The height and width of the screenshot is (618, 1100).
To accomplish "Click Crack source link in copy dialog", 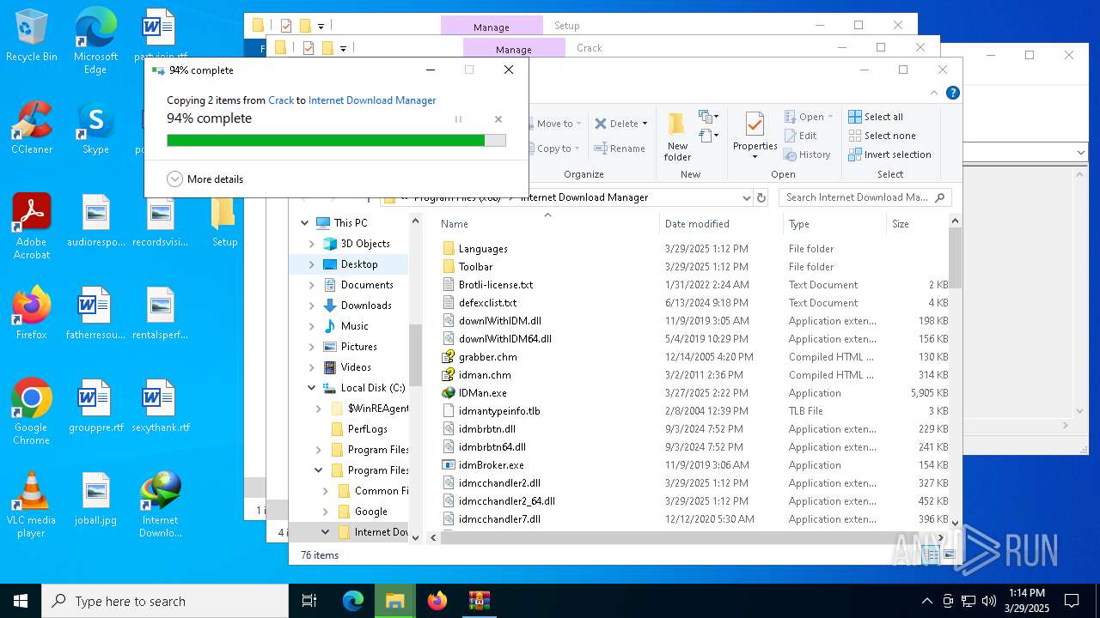I will pyautogui.click(x=281, y=100).
